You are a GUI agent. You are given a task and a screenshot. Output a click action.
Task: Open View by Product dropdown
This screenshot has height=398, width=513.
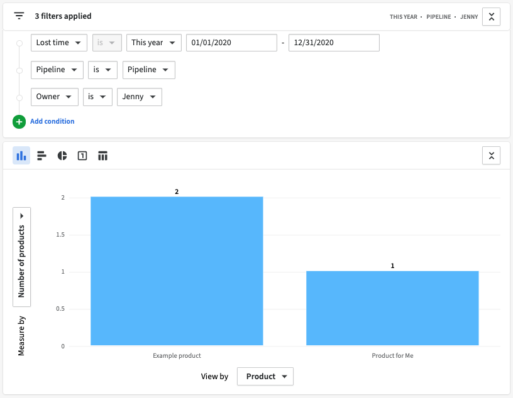tap(265, 377)
